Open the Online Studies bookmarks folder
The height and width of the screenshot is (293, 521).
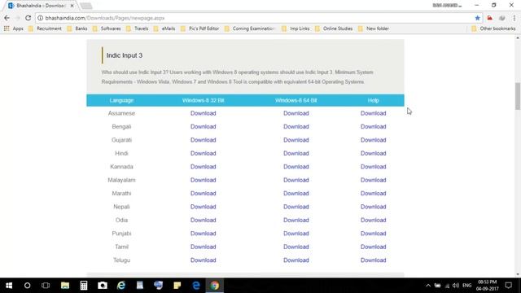334,28
